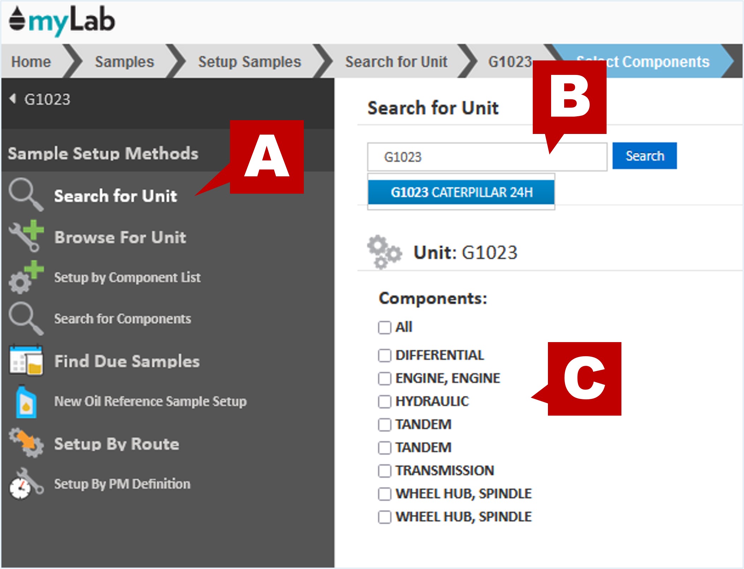Image resolution: width=744 pixels, height=569 pixels.
Task: Enable the HYDRAULIC component checkbox
Action: click(384, 401)
